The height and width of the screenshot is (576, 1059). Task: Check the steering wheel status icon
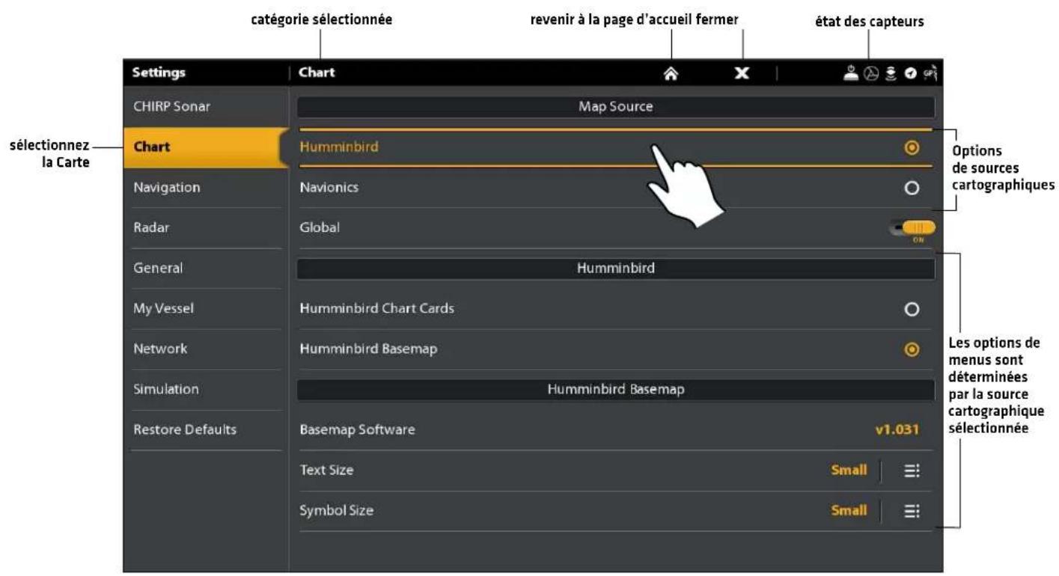870,73
